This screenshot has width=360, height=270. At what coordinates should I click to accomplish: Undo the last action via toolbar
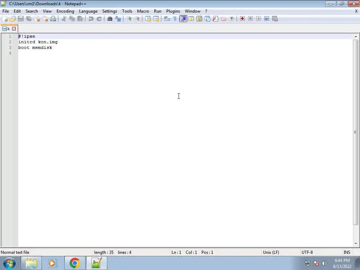click(x=91, y=19)
